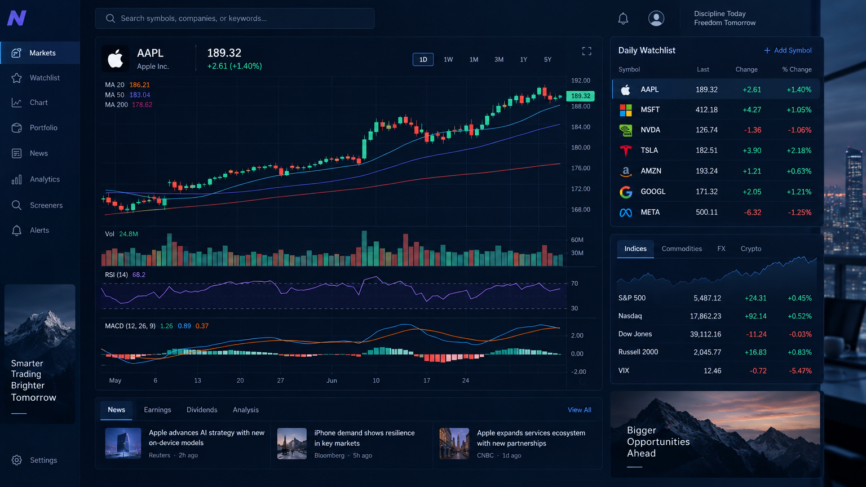
Task: Open Alerts bell in sidebar
Action: [x=17, y=231]
